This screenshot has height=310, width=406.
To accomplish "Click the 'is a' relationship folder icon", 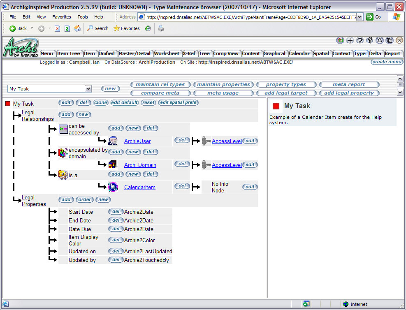I will (63, 174).
